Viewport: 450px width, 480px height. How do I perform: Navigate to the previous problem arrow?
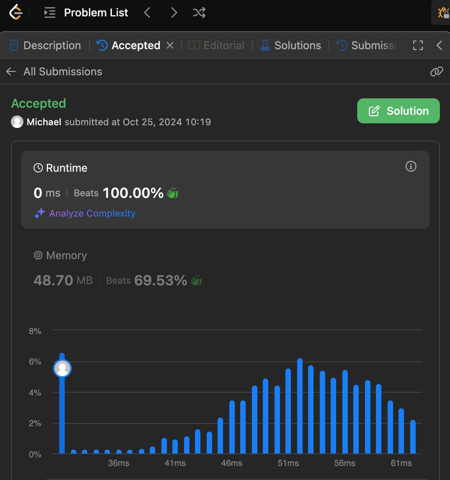(147, 12)
